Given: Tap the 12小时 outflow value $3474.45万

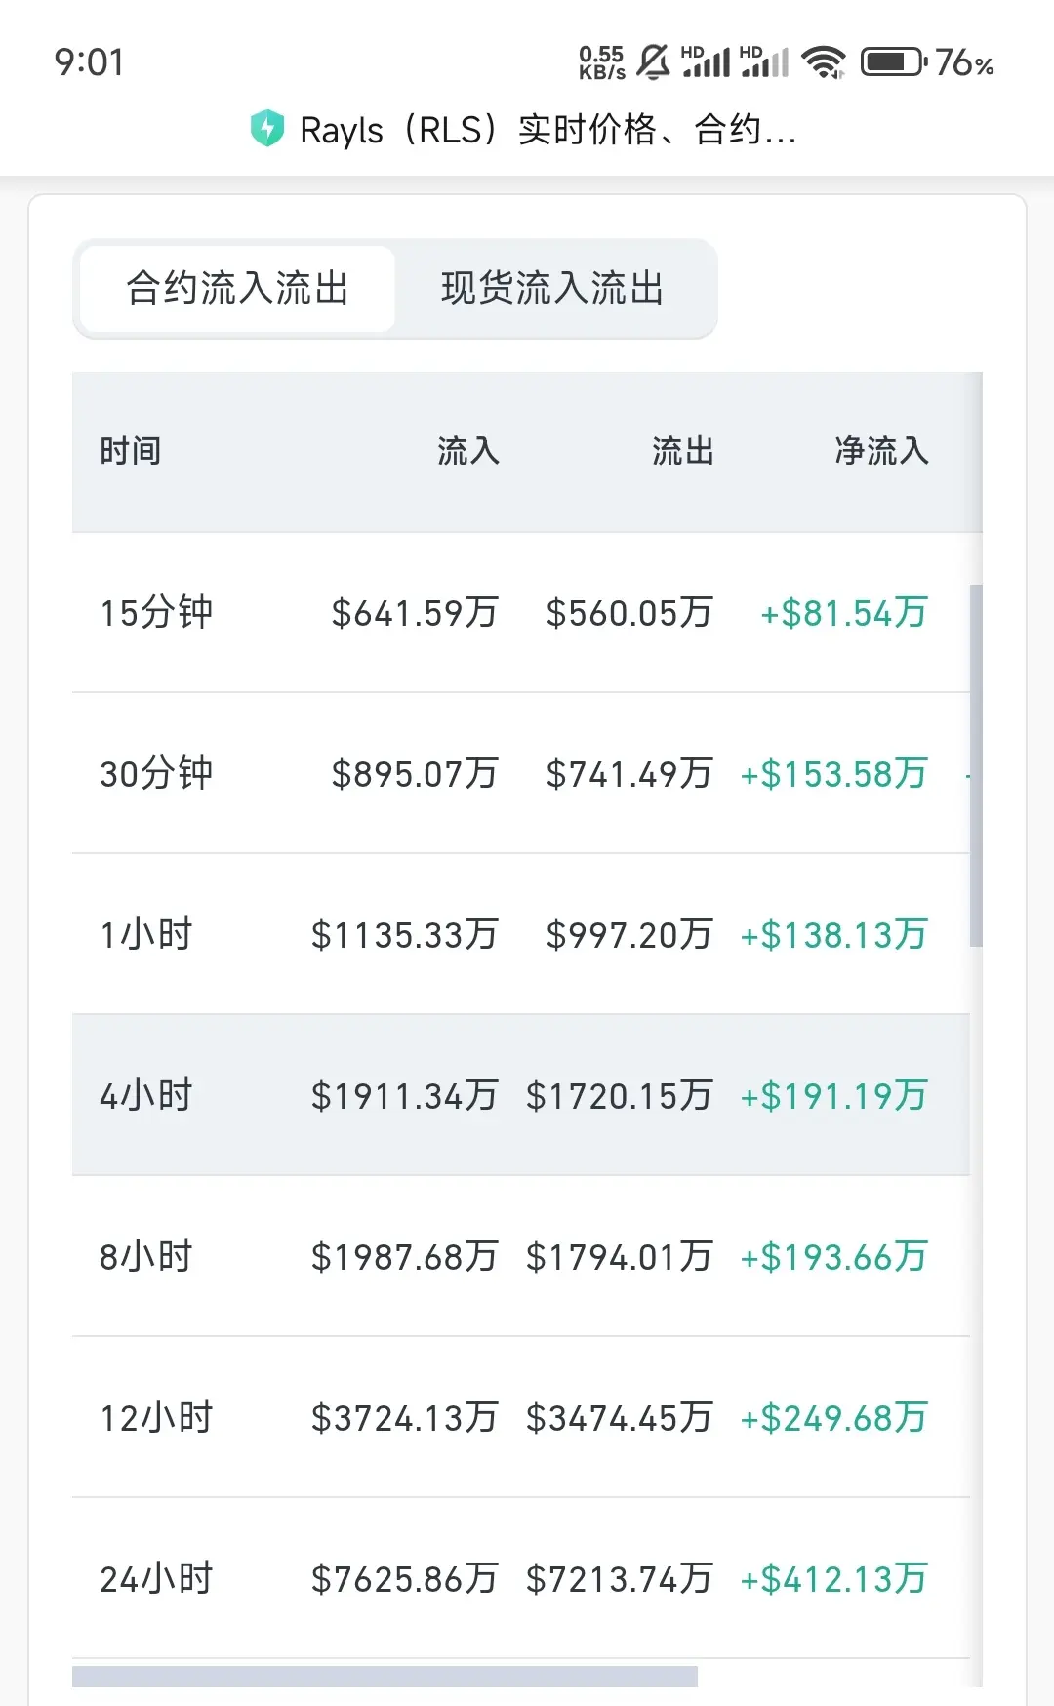Looking at the screenshot, I should pyautogui.click(x=619, y=1418).
